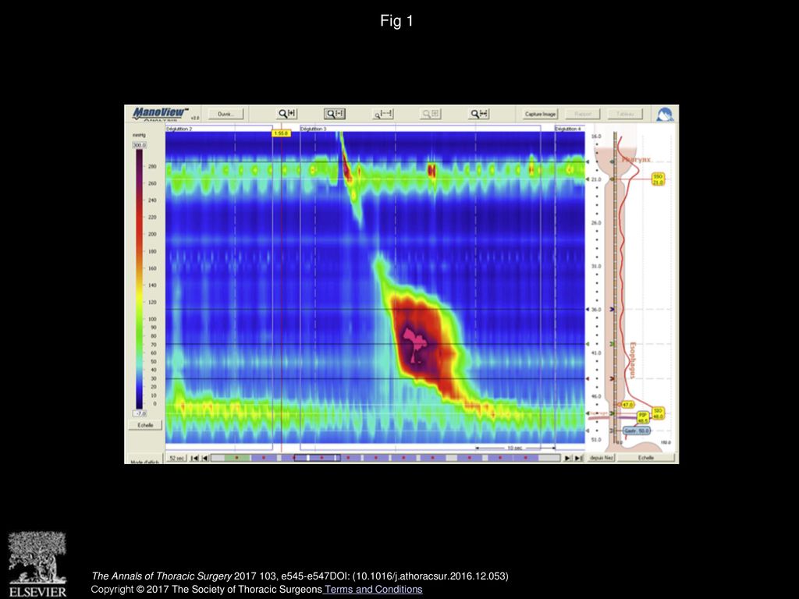799x599 pixels.
Task: Click the 10 sec time scale indicator
Action: [x=515, y=448]
